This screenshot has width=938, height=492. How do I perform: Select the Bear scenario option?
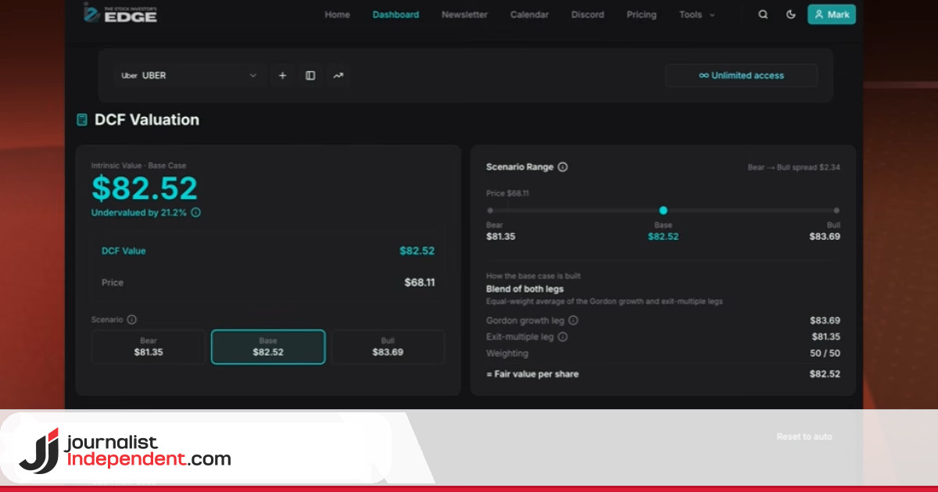click(149, 347)
